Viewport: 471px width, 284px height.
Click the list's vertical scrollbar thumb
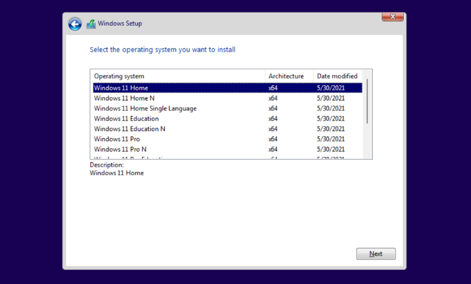coord(368,101)
